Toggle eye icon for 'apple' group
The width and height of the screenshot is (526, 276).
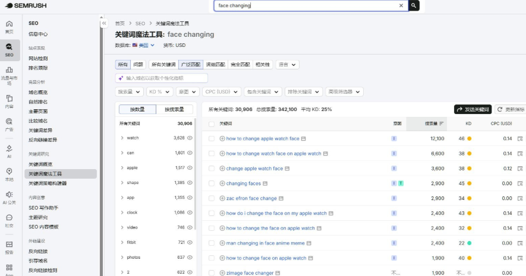click(190, 167)
